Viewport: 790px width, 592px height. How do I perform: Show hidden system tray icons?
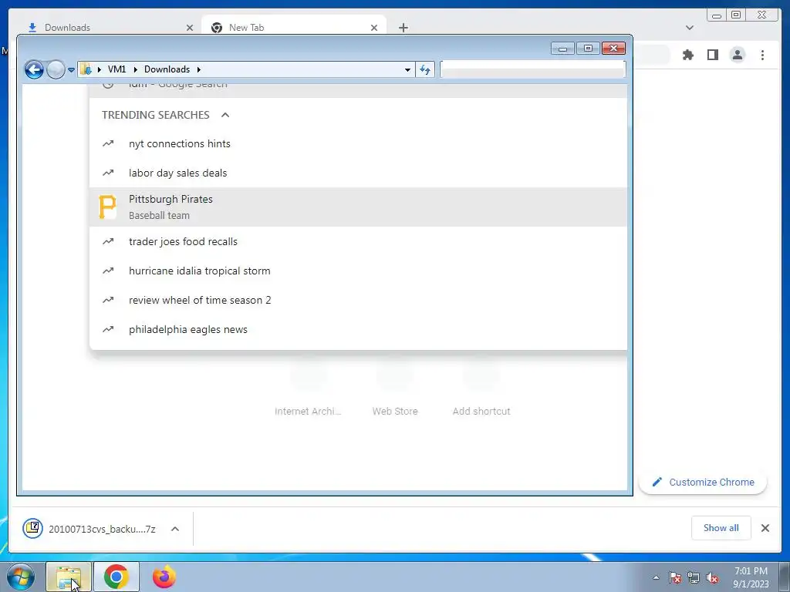point(656,578)
